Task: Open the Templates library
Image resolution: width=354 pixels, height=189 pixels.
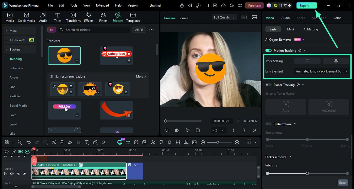Action: [133, 17]
